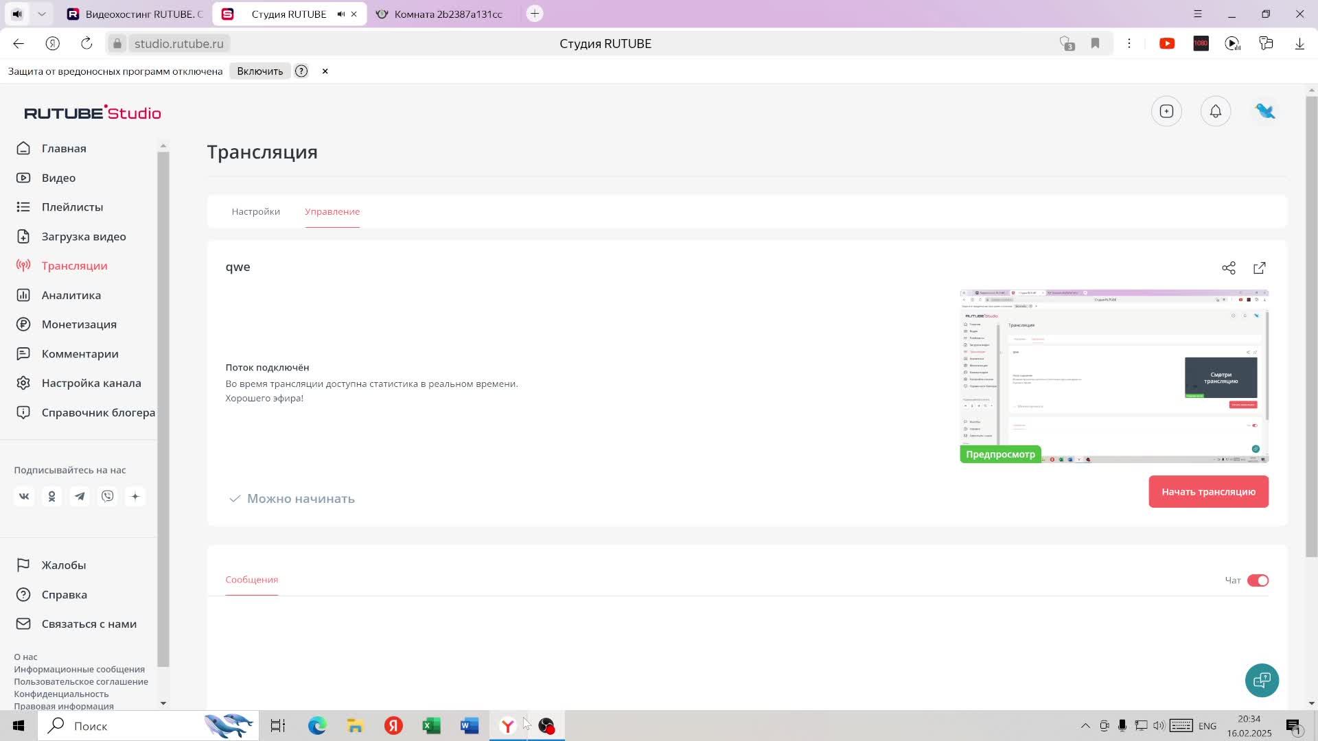Click the broadcast preview thumbnail
This screenshot has height=741, width=1318.
1113,376
